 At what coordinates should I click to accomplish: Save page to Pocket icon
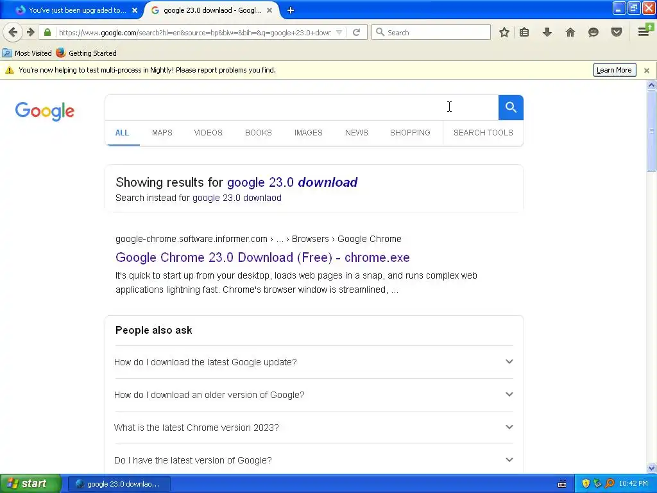pyautogui.click(x=617, y=32)
